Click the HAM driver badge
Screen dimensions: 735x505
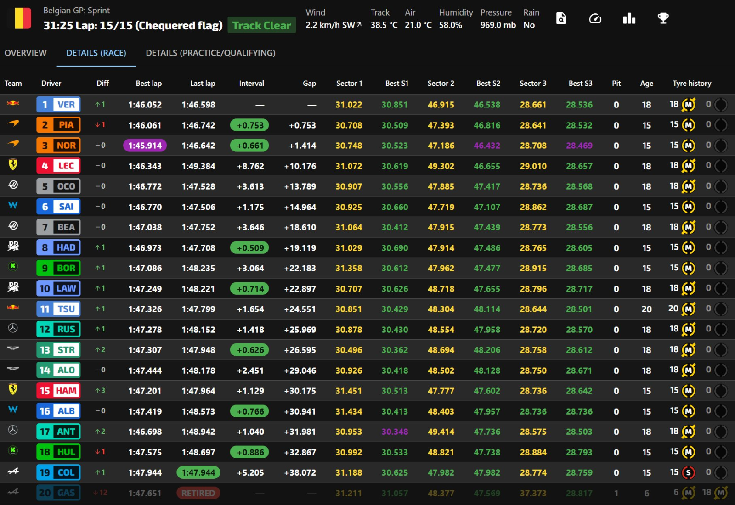(58, 391)
